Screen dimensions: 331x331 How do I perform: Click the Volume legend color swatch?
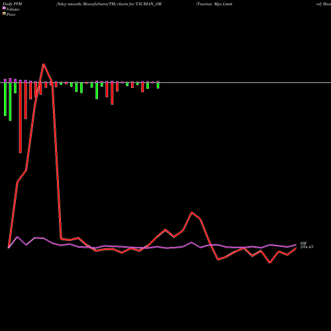tap(4, 8)
